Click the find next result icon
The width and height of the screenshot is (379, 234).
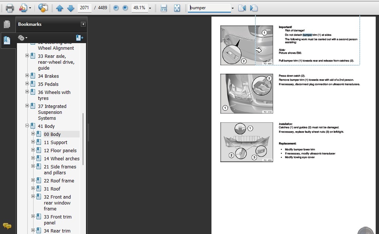(254, 8)
